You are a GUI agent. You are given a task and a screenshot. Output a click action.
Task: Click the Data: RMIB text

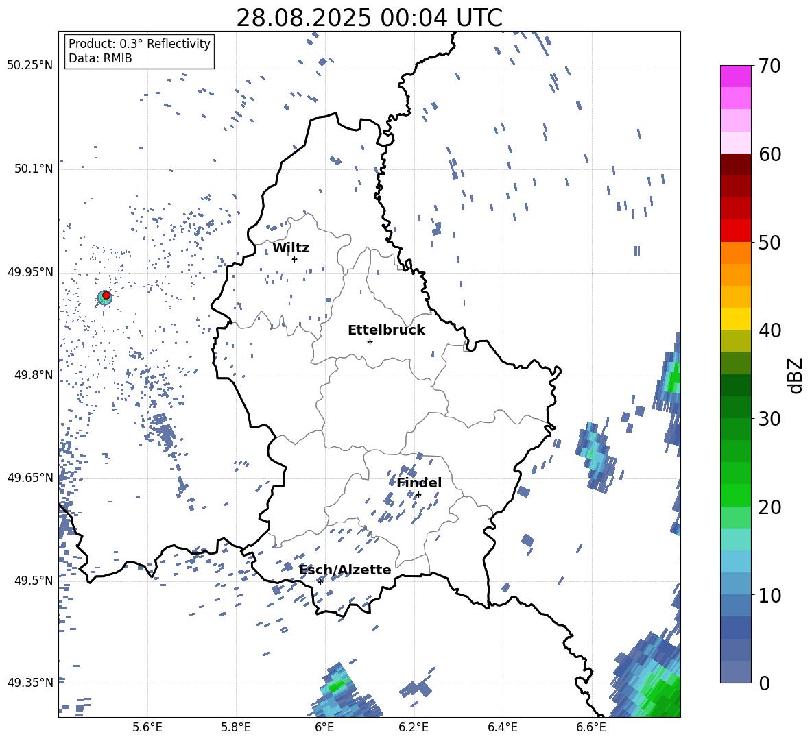pos(100,58)
